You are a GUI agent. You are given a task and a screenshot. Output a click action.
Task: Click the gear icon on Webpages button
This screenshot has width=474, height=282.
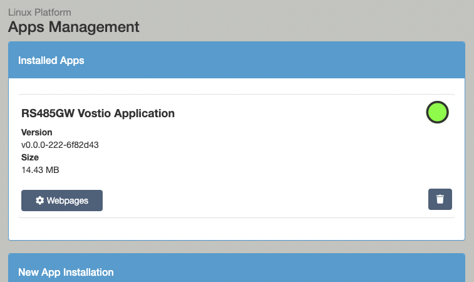40,201
